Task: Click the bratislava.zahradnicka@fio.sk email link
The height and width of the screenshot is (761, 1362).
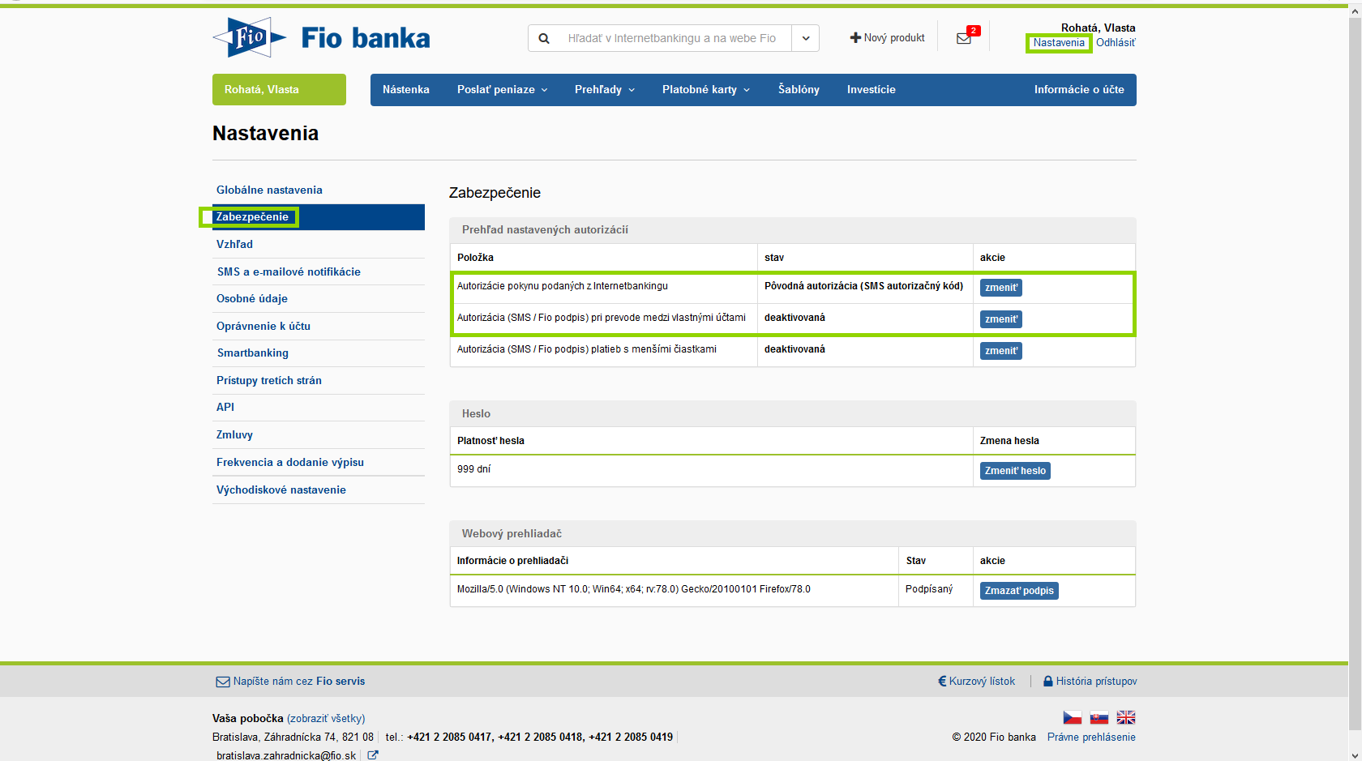Action: (x=286, y=755)
